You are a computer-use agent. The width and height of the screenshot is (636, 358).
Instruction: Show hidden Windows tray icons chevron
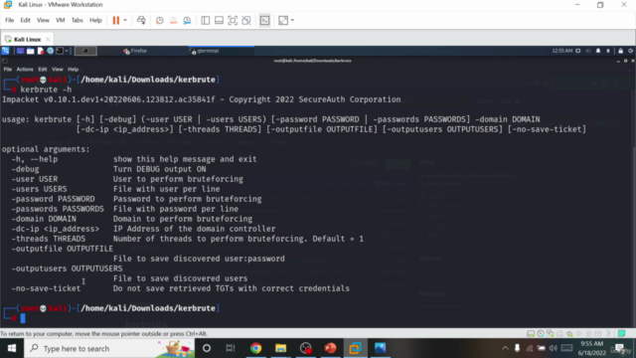point(505,348)
